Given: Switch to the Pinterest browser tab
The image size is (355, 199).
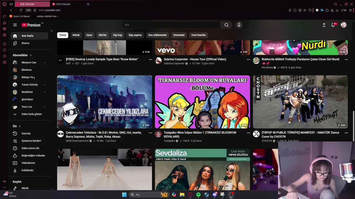Looking at the screenshot, I should point(67,4).
